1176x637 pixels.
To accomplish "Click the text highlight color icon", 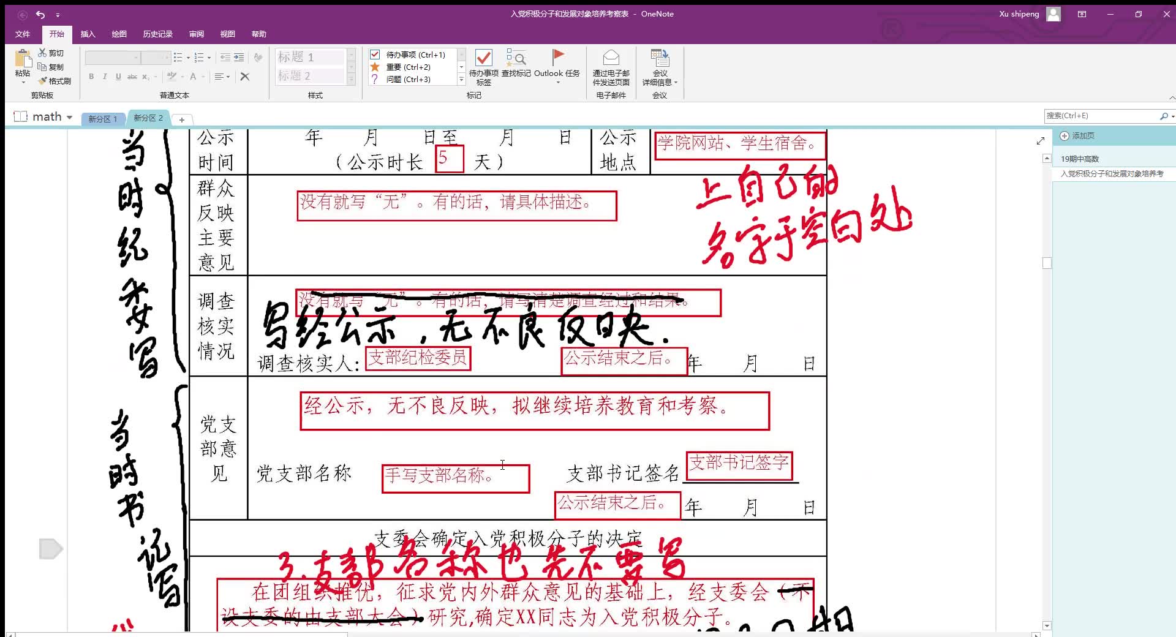I will [171, 77].
